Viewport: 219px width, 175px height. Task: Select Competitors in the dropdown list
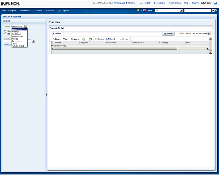pyautogui.click(x=20, y=29)
